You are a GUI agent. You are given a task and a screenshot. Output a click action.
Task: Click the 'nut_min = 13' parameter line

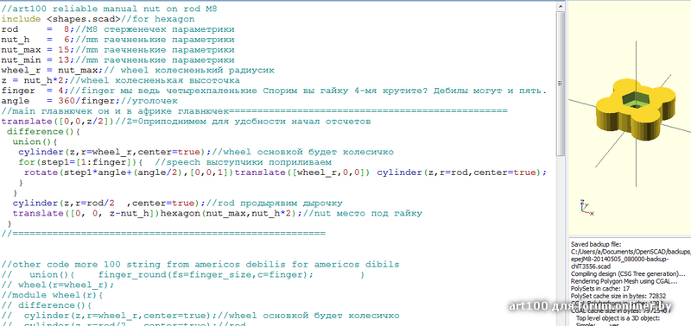117,60
